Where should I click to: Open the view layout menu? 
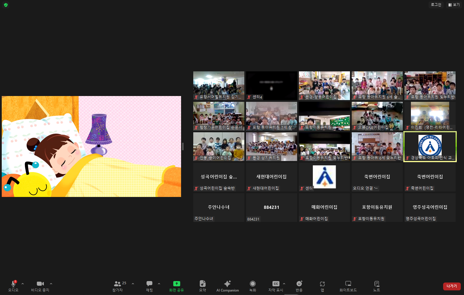point(454,5)
